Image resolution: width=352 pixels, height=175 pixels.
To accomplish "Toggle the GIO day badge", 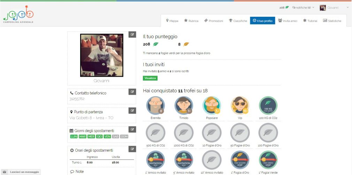I will click(x=99, y=137).
